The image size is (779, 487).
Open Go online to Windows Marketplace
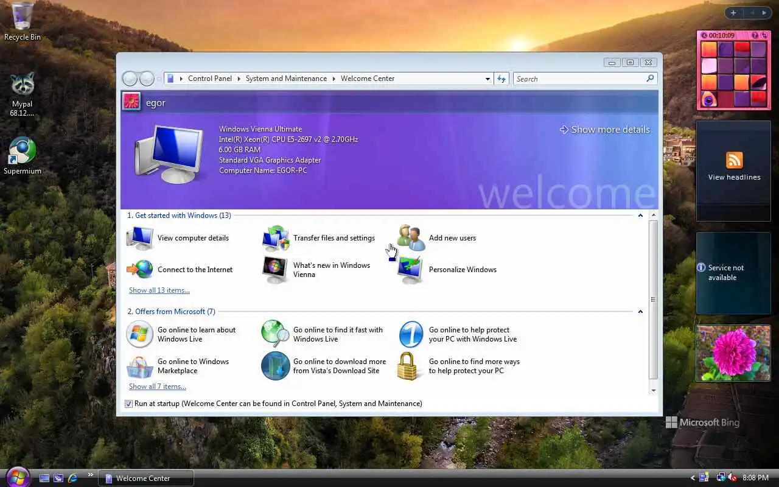click(x=178, y=366)
